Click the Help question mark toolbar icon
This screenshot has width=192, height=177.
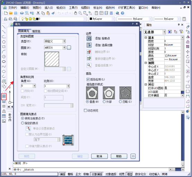[x=122, y=13]
